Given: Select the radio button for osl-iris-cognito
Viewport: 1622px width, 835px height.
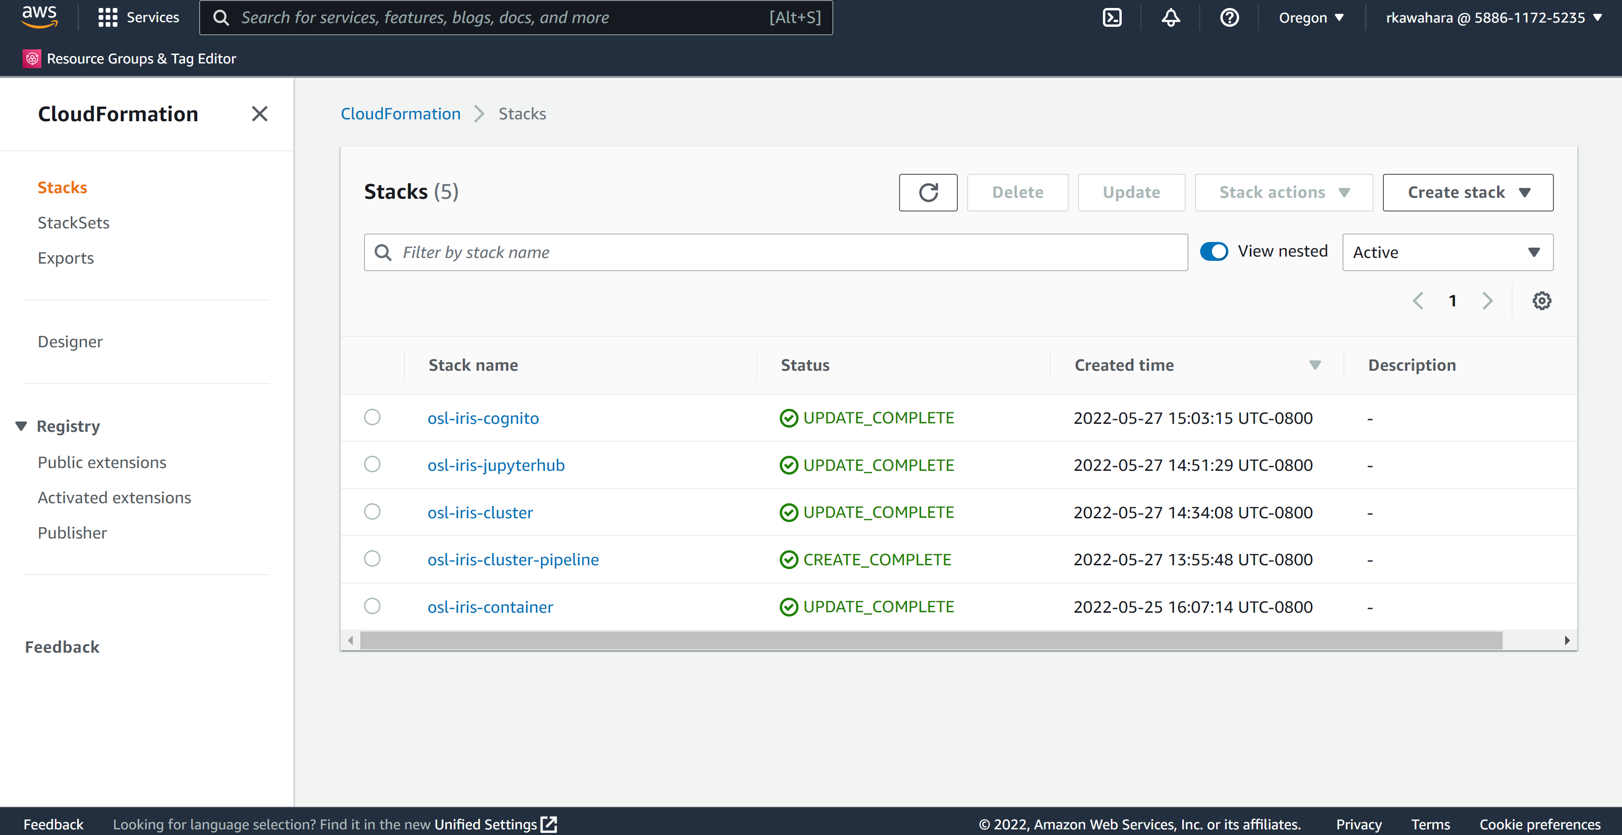Looking at the screenshot, I should pyautogui.click(x=372, y=417).
